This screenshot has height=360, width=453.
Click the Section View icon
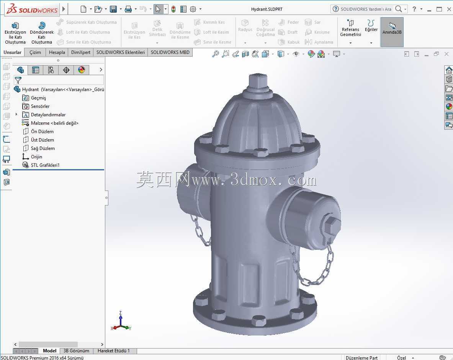[x=245, y=54]
